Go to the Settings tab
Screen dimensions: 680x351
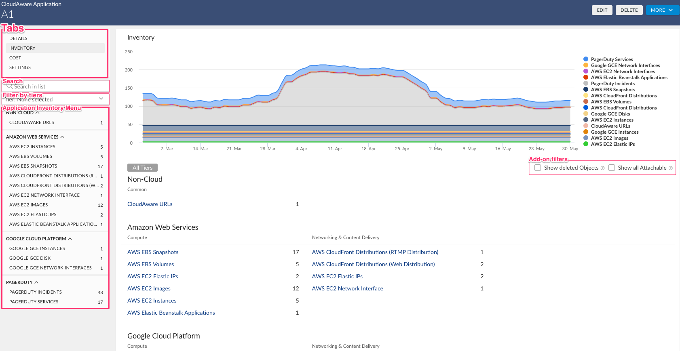(55, 67)
